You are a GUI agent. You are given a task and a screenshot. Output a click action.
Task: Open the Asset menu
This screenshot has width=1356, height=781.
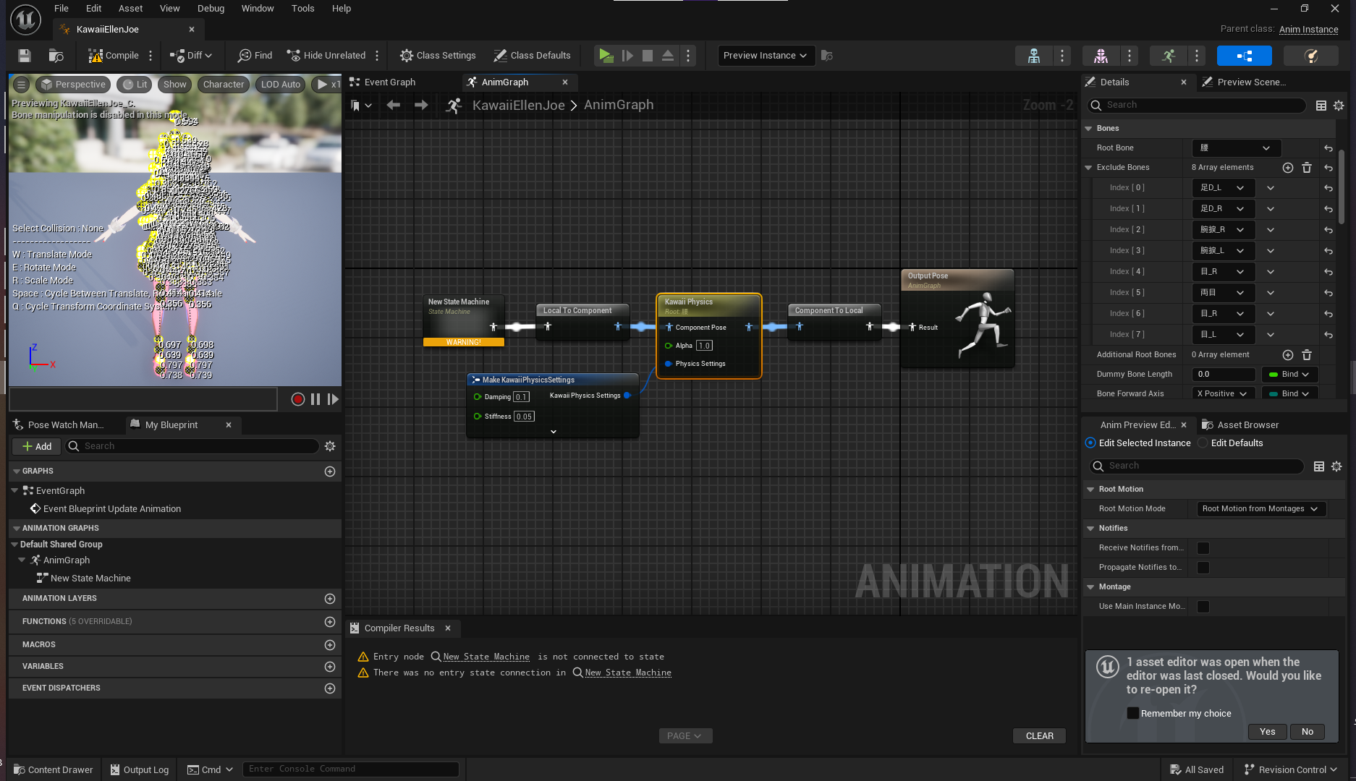(x=131, y=9)
